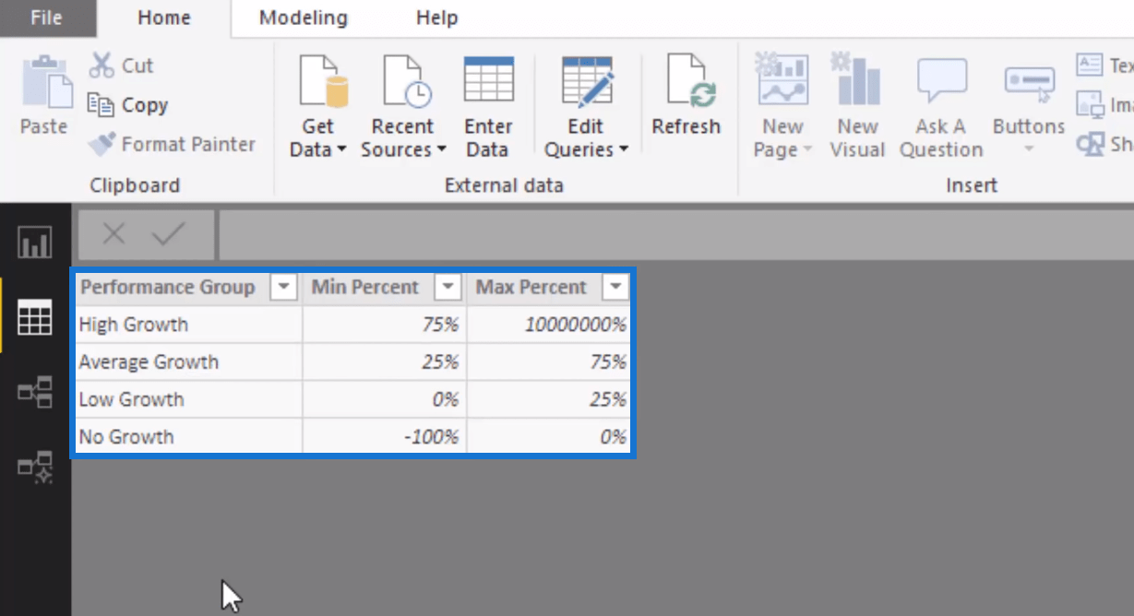
Task: Activate the Format Painter tool
Action: [172, 144]
